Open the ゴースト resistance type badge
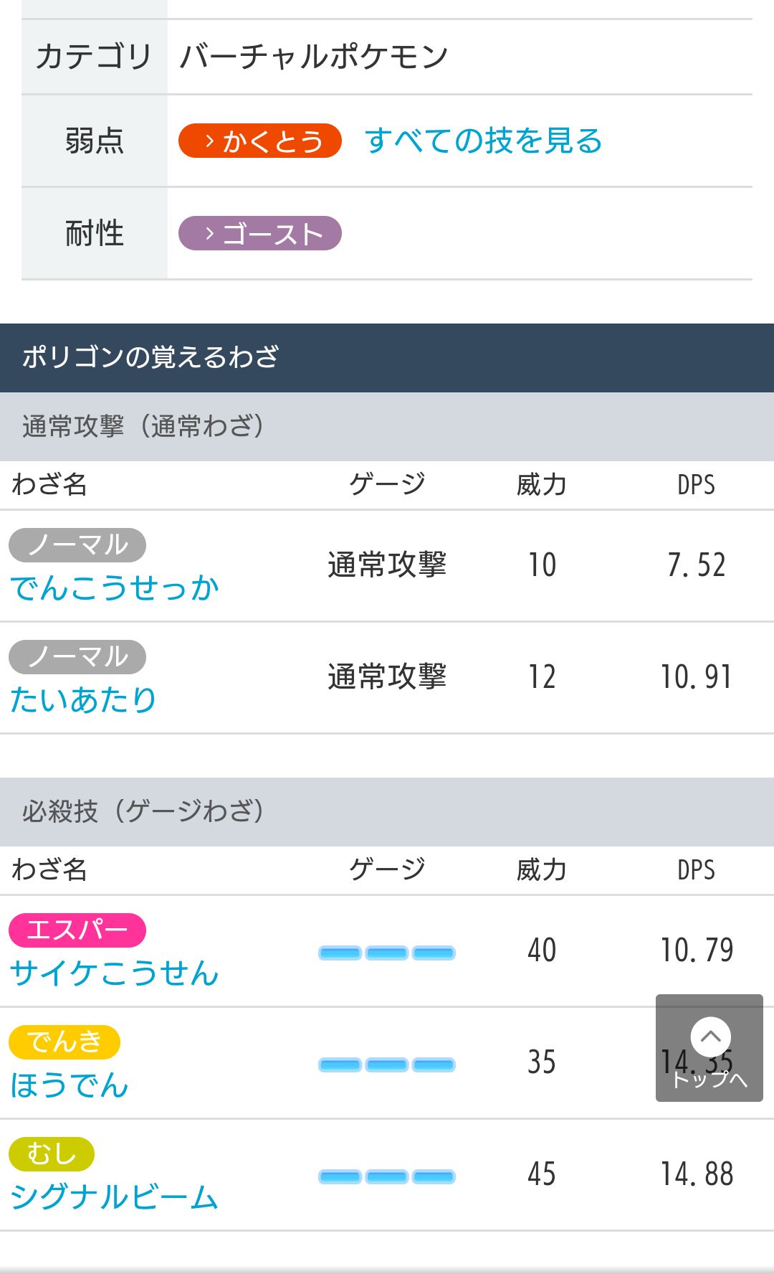This screenshot has height=1274, width=774. tap(259, 233)
